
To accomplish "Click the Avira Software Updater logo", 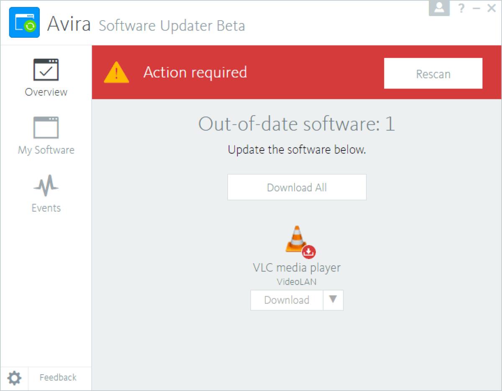I will pyautogui.click(x=24, y=22).
